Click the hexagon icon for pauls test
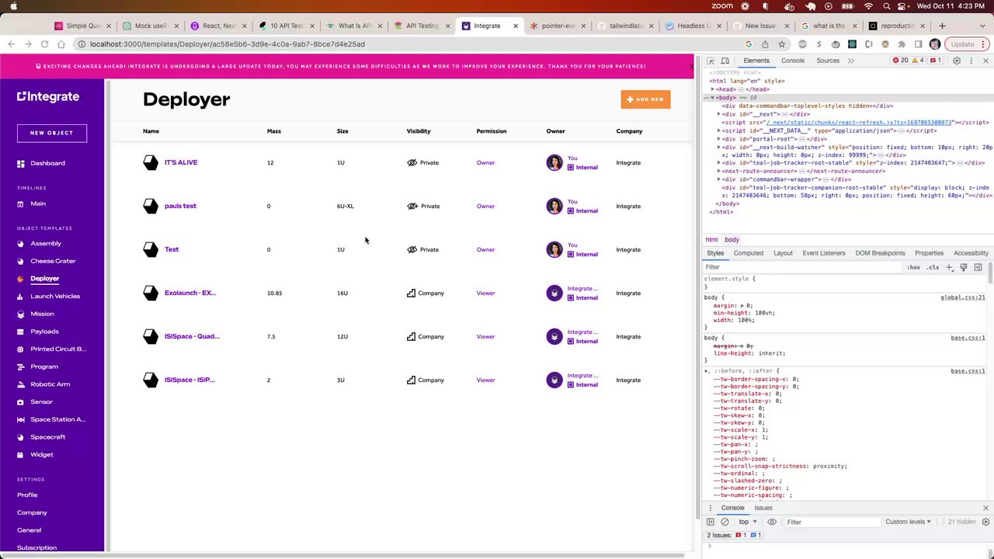 151,206
